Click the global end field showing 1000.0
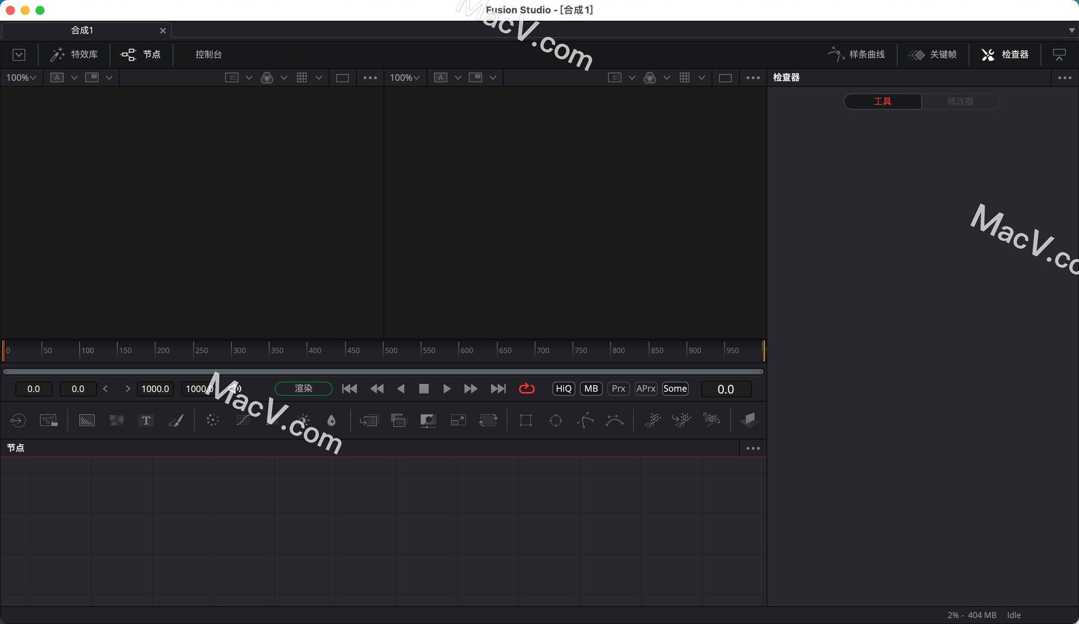Screen dimensions: 1079x624 tap(199, 388)
